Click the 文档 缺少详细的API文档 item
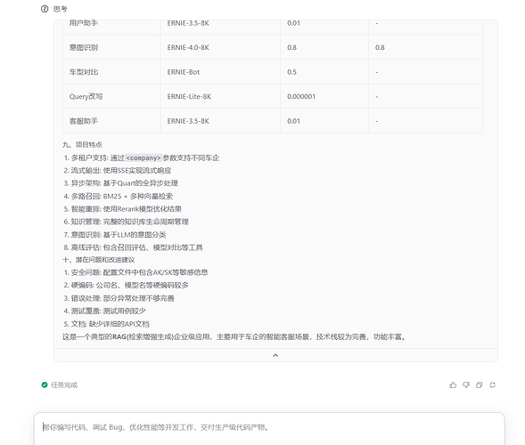This screenshot has height=445, width=525. tap(106, 324)
